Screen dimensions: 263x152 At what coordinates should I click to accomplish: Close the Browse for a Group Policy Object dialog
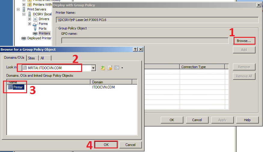(141, 49)
